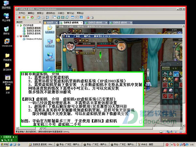This screenshot has width=196, height=147.
Task: Click the clock showing 1:01 in tray
Action: (192, 145)
